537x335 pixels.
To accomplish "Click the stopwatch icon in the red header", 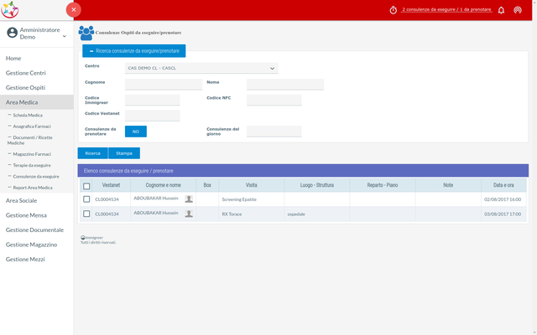I will tap(394, 10).
